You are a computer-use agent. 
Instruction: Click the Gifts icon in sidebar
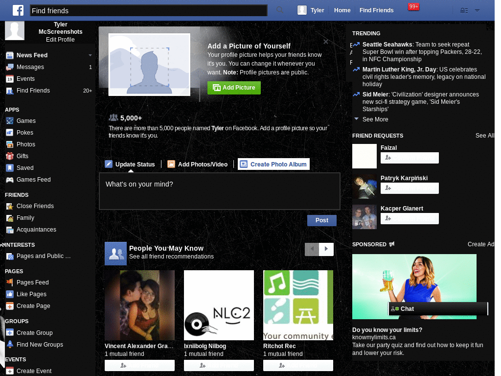tap(9, 156)
